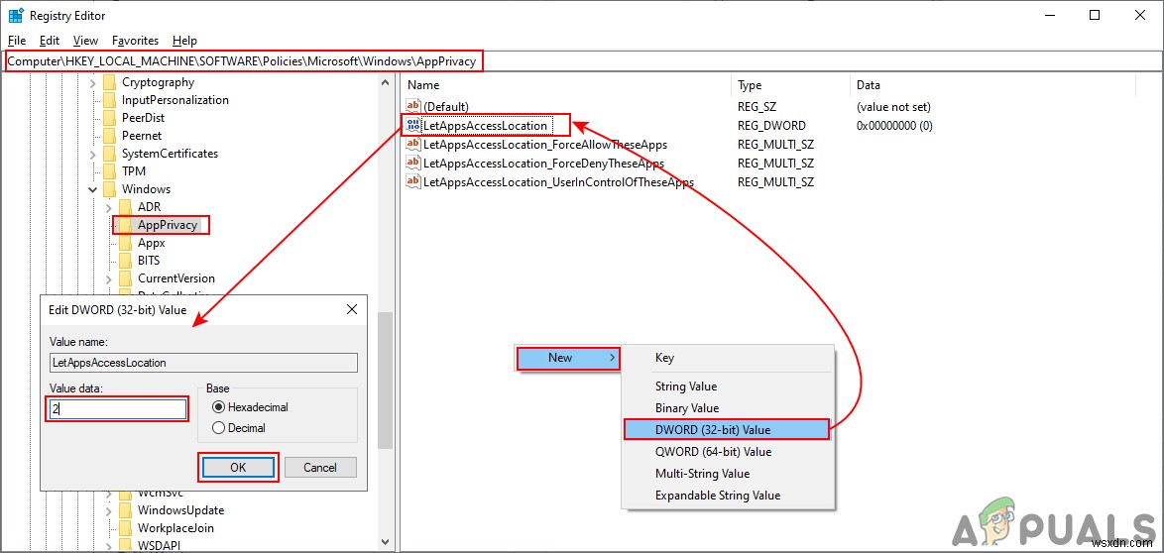Screen dimensions: 1164x553
Task: Collapse the Windows tree node
Action: pyautogui.click(x=93, y=190)
